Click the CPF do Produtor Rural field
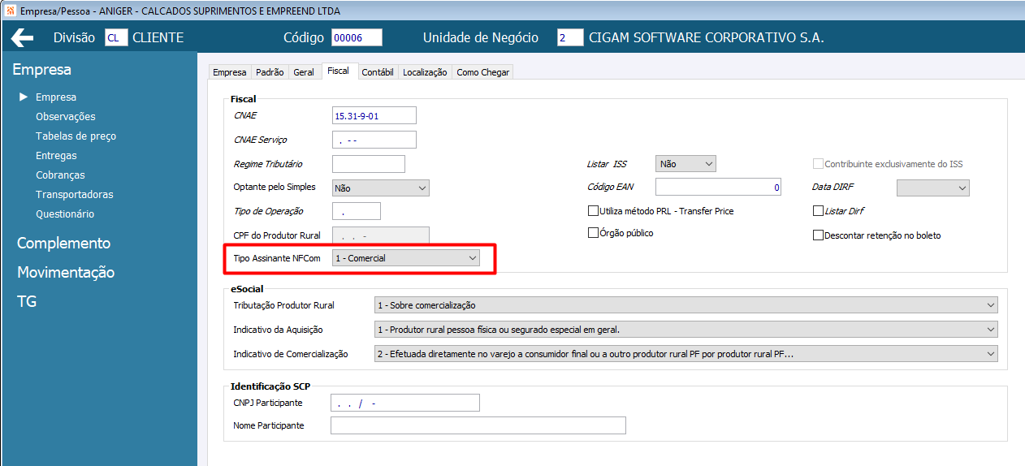 click(x=381, y=235)
